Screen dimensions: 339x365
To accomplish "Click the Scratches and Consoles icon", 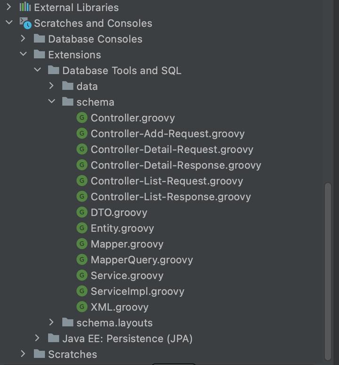I will (25, 23).
